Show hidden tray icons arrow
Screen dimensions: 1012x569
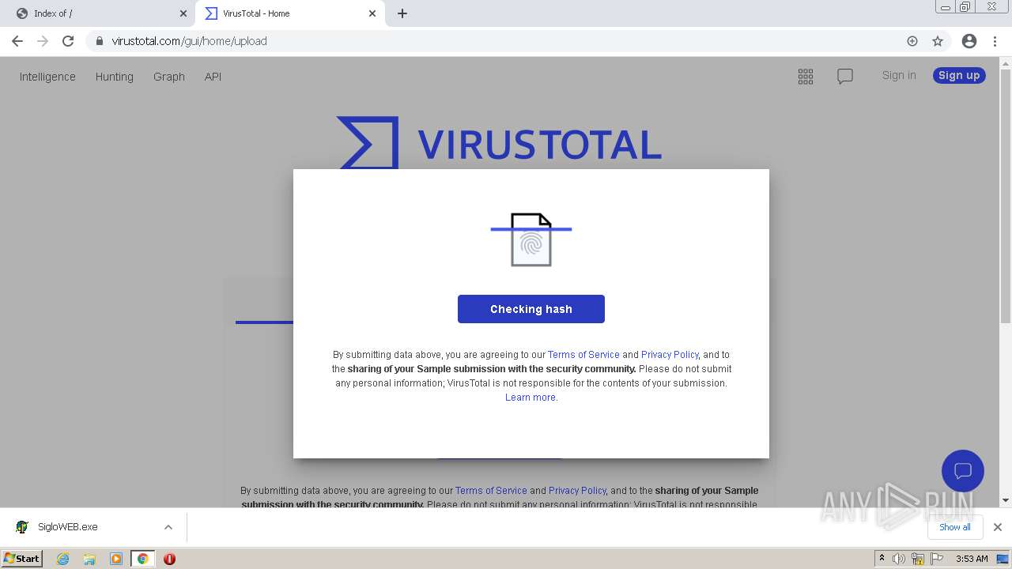tap(882, 559)
